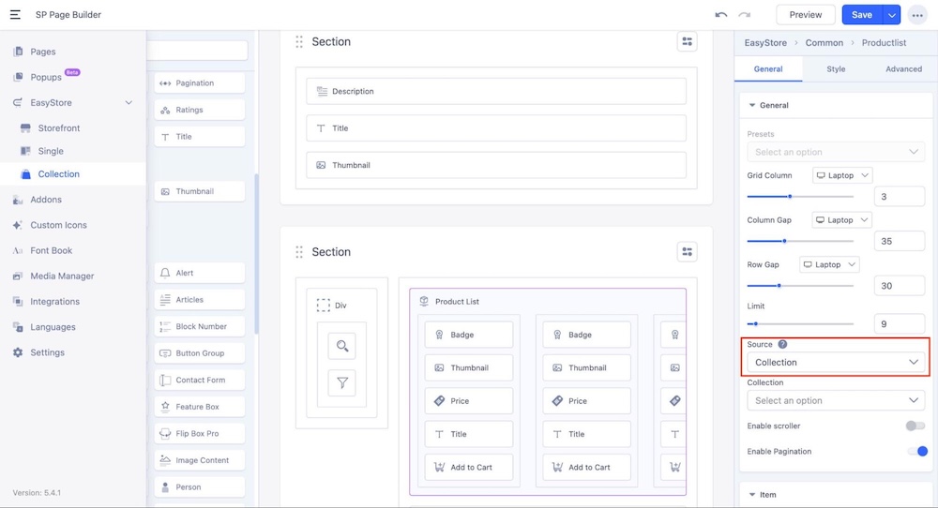Undo the last change
Screen dimensions: 938x508
(720, 14)
